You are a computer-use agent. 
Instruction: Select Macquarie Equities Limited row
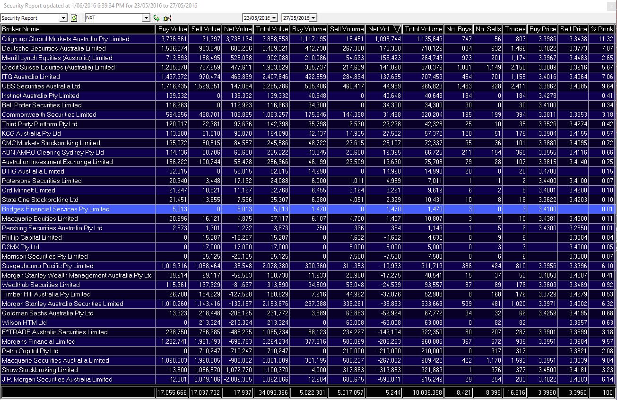(x=307, y=218)
